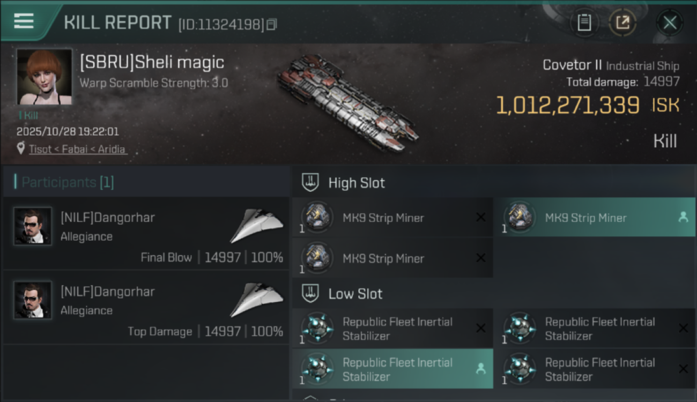Open Top Damage Dangorhar portrait

[33, 300]
